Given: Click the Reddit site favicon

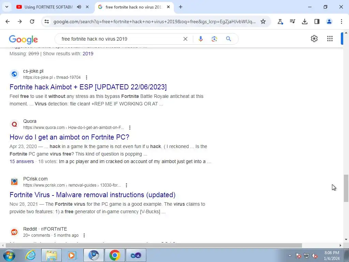Looking at the screenshot, I should tap(14, 232).
